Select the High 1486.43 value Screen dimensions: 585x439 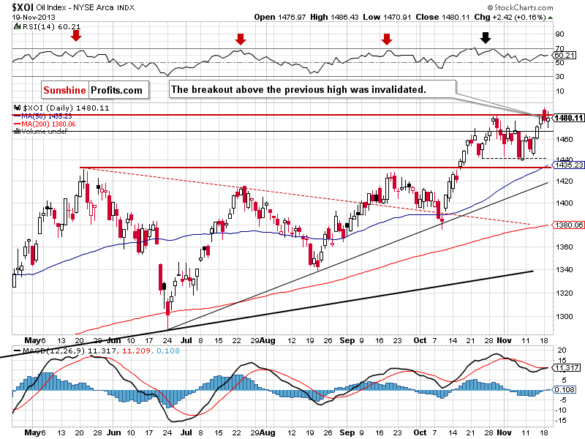[x=334, y=17]
